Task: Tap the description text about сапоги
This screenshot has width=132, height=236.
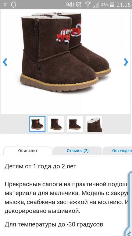Action: (x=66, y=197)
